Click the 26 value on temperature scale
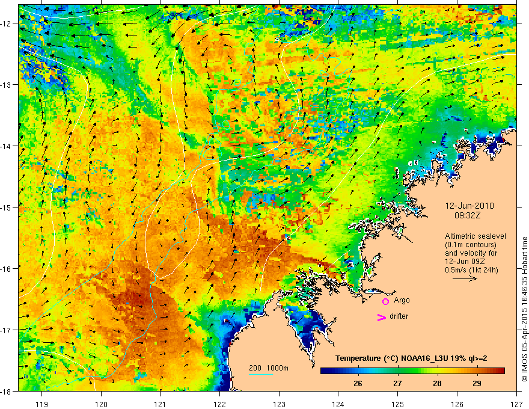The width and height of the screenshot is (529, 409). point(358,384)
